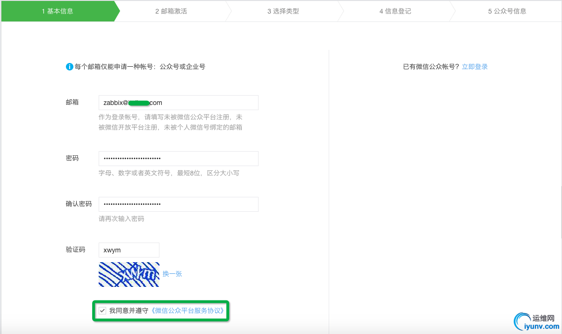The width and height of the screenshot is (562, 334).
Task: Refresh the captcha via the 换一张 link
Action: [173, 274]
